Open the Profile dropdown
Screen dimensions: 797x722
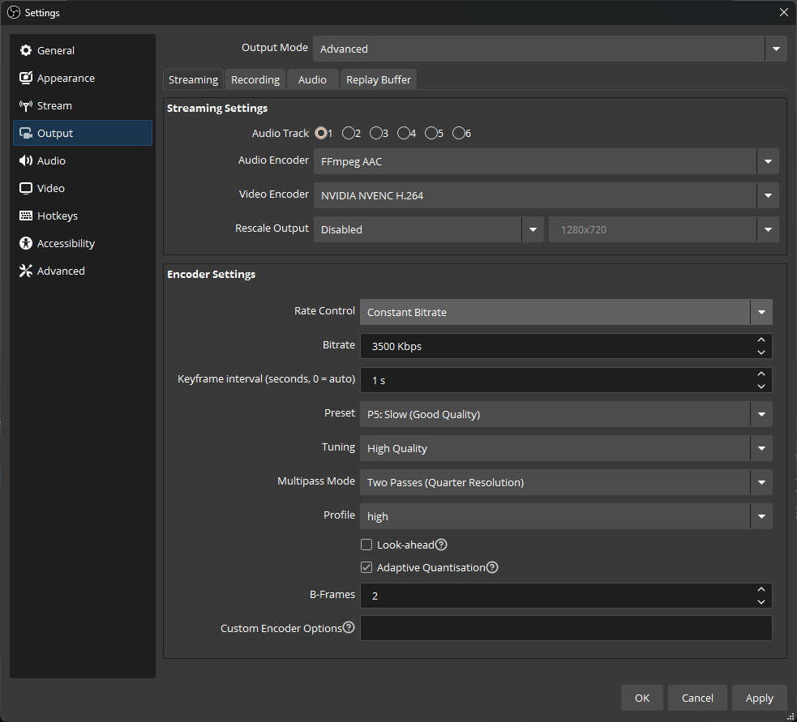(x=566, y=516)
